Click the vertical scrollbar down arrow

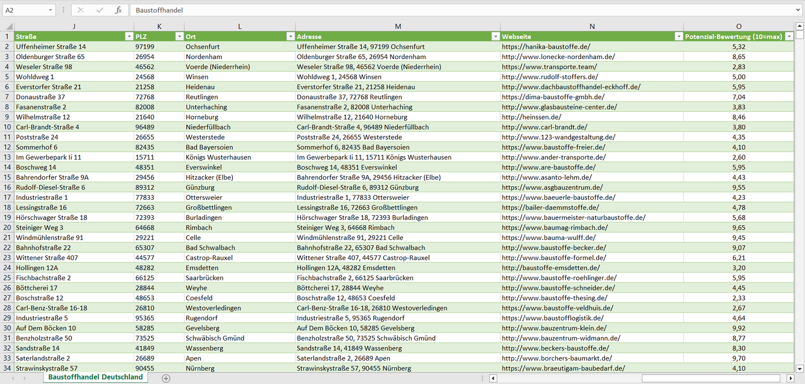pyautogui.click(x=800, y=368)
